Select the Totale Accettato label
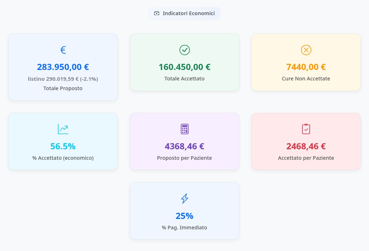 point(184,79)
